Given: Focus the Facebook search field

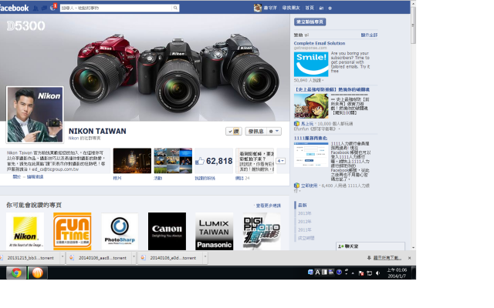Looking at the screenshot, I should pyautogui.click(x=116, y=8).
